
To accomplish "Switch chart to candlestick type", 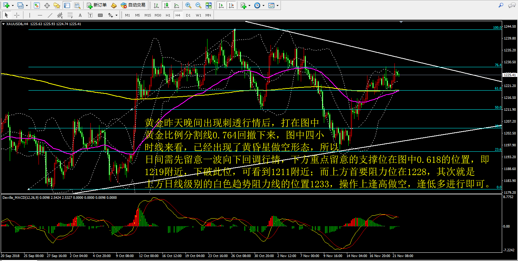I will tap(166, 5).
